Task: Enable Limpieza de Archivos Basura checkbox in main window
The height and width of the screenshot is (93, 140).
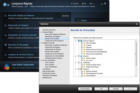Action: (x=5, y=55)
